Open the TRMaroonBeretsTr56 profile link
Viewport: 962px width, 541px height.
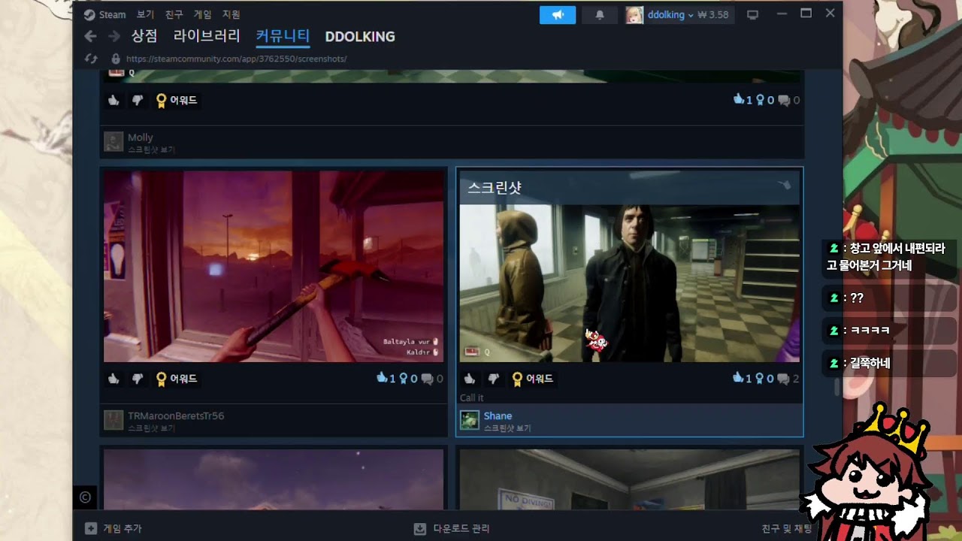coord(176,416)
